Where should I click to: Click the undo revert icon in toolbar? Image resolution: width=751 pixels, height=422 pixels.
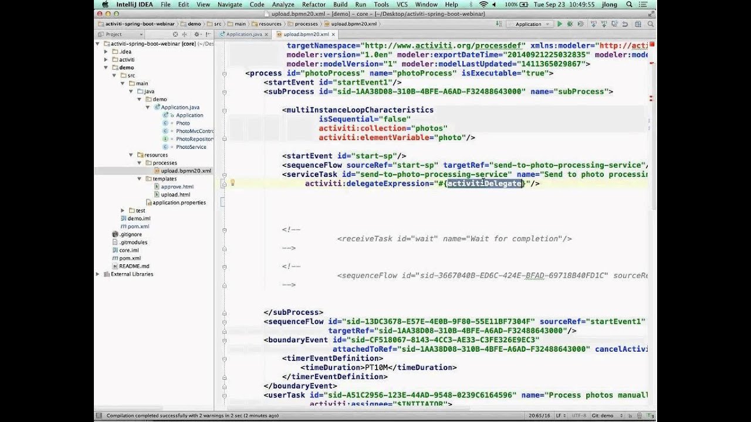pyautogui.click(x=624, y=24)
